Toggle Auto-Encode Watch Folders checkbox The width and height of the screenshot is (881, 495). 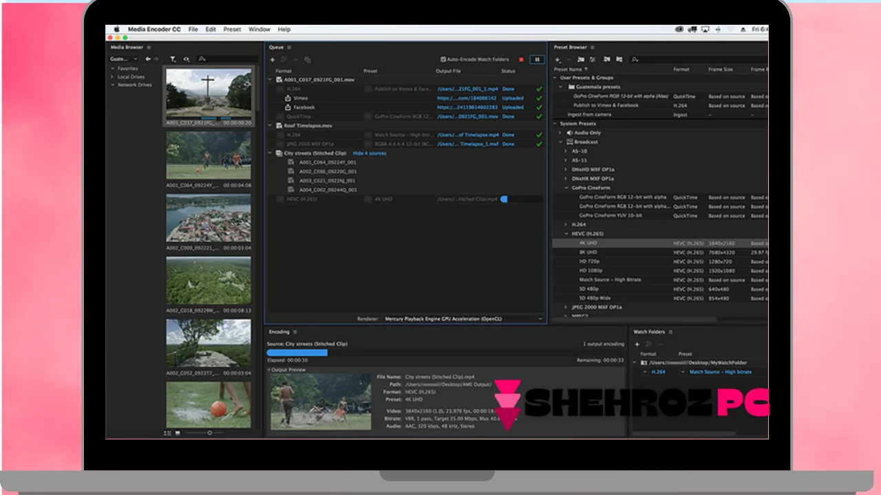[443, 60]
